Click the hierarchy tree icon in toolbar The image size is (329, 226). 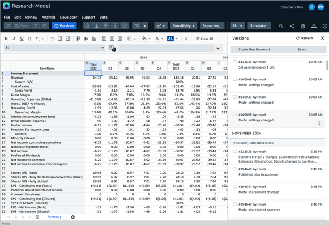coord(136,26)
